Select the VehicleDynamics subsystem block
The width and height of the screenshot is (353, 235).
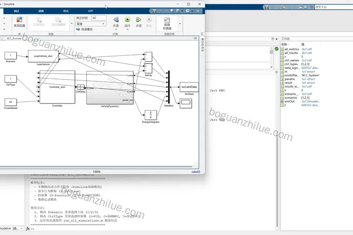pyautogui.click(x=110, y=88)
